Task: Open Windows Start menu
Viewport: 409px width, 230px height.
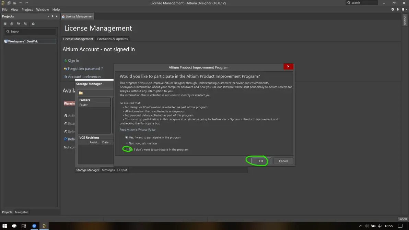Action: [4, 226]
